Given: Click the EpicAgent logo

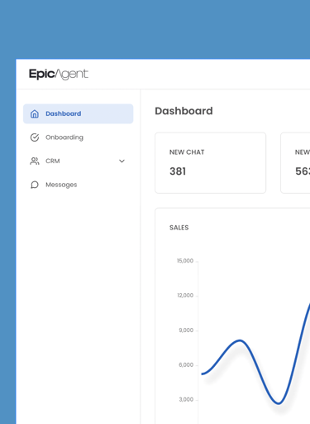Looking at the screenshot, I should 59,74.
